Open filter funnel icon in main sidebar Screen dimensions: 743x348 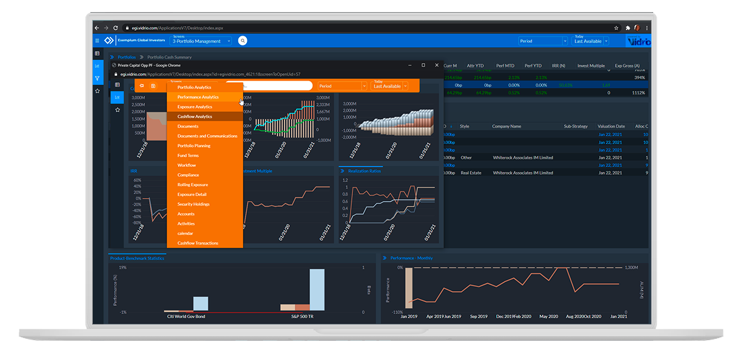97,79
